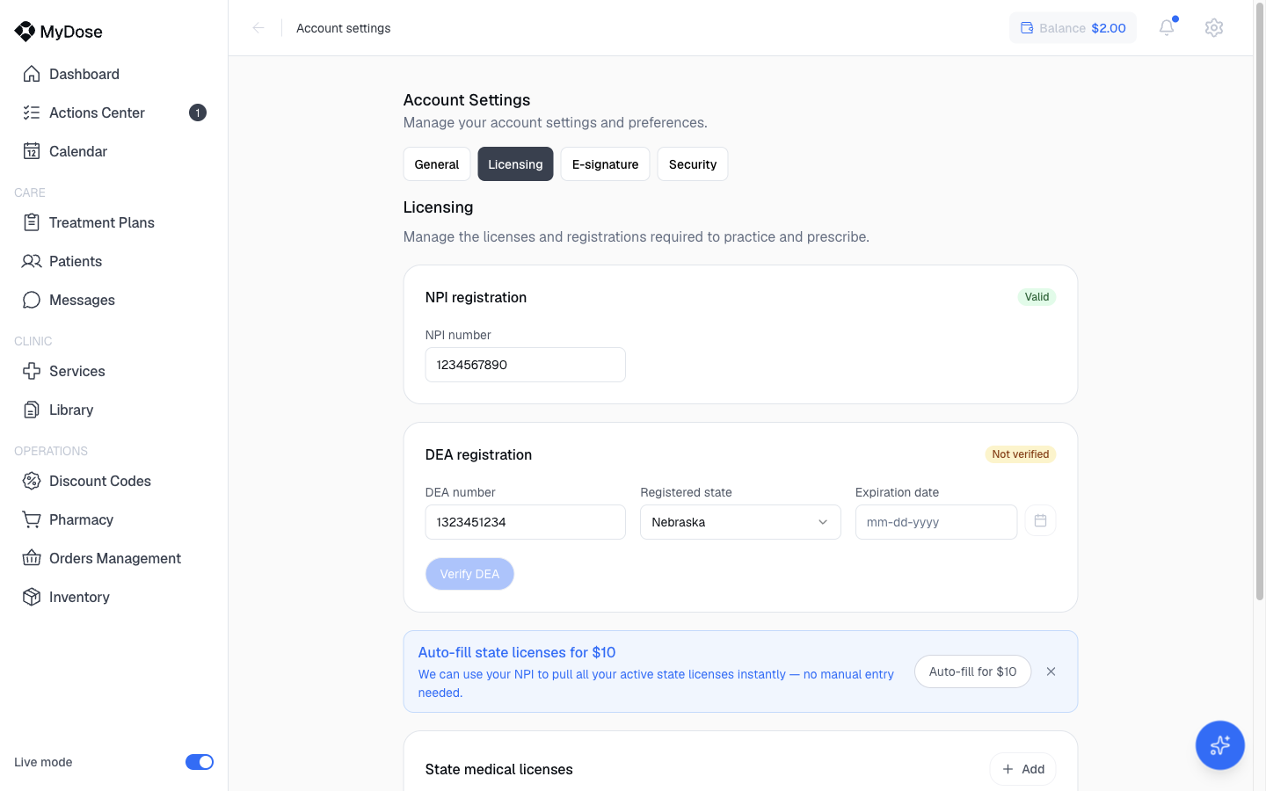Click the Discount Codes percent badge icon

[x=32, y=481]
